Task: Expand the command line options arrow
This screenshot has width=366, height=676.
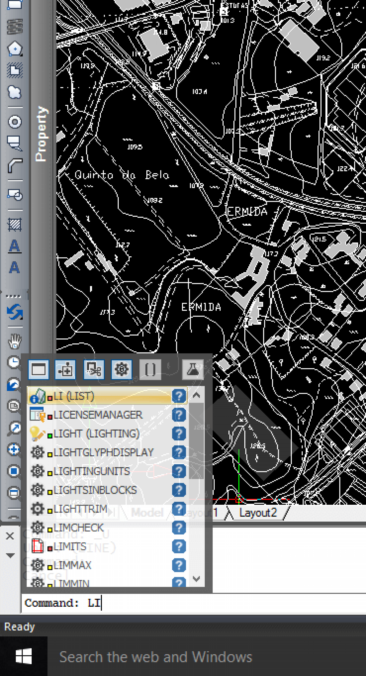Action: [x=10, y=555]
